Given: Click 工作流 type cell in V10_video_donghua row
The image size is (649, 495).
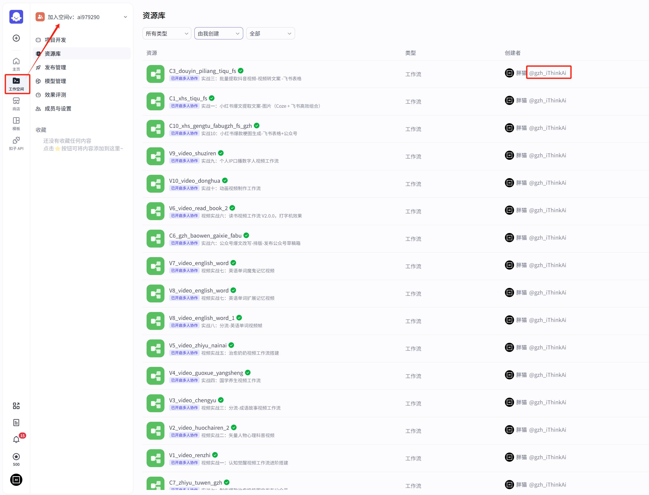Looking at the screenshot, I should pyautogui.click(x=413, y=184).
